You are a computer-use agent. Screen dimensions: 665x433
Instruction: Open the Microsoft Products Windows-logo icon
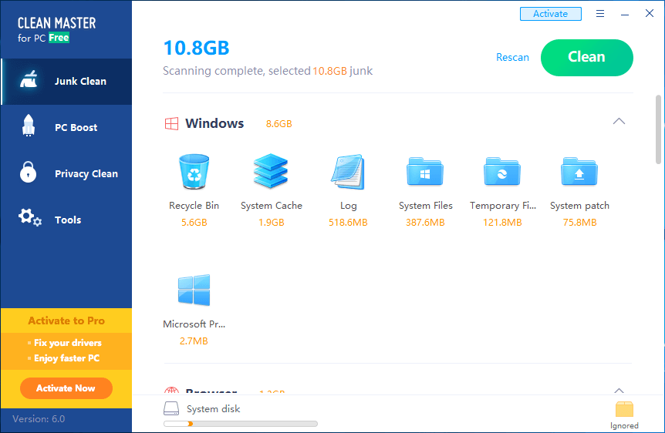point(194,290)
